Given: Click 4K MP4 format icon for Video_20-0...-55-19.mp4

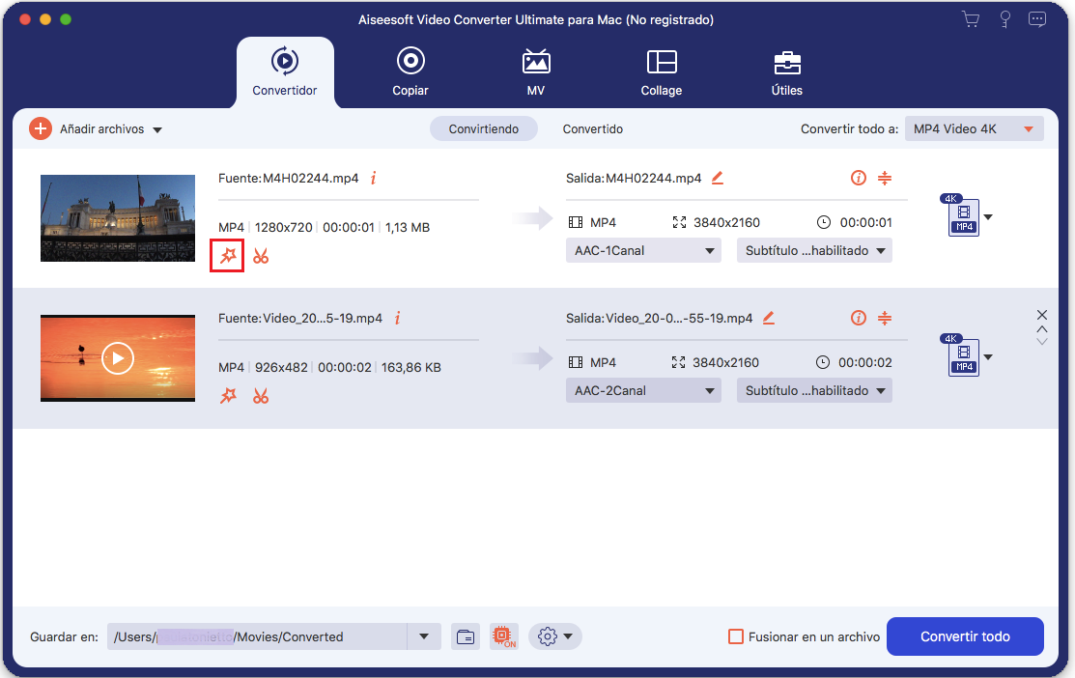Looking at the screenshot, I should coord(960,355).
